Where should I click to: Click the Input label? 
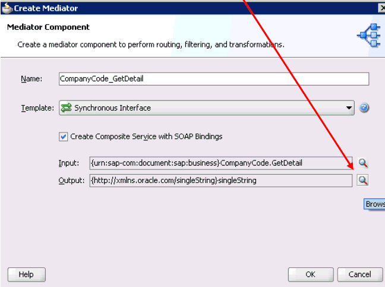(68, 163)
